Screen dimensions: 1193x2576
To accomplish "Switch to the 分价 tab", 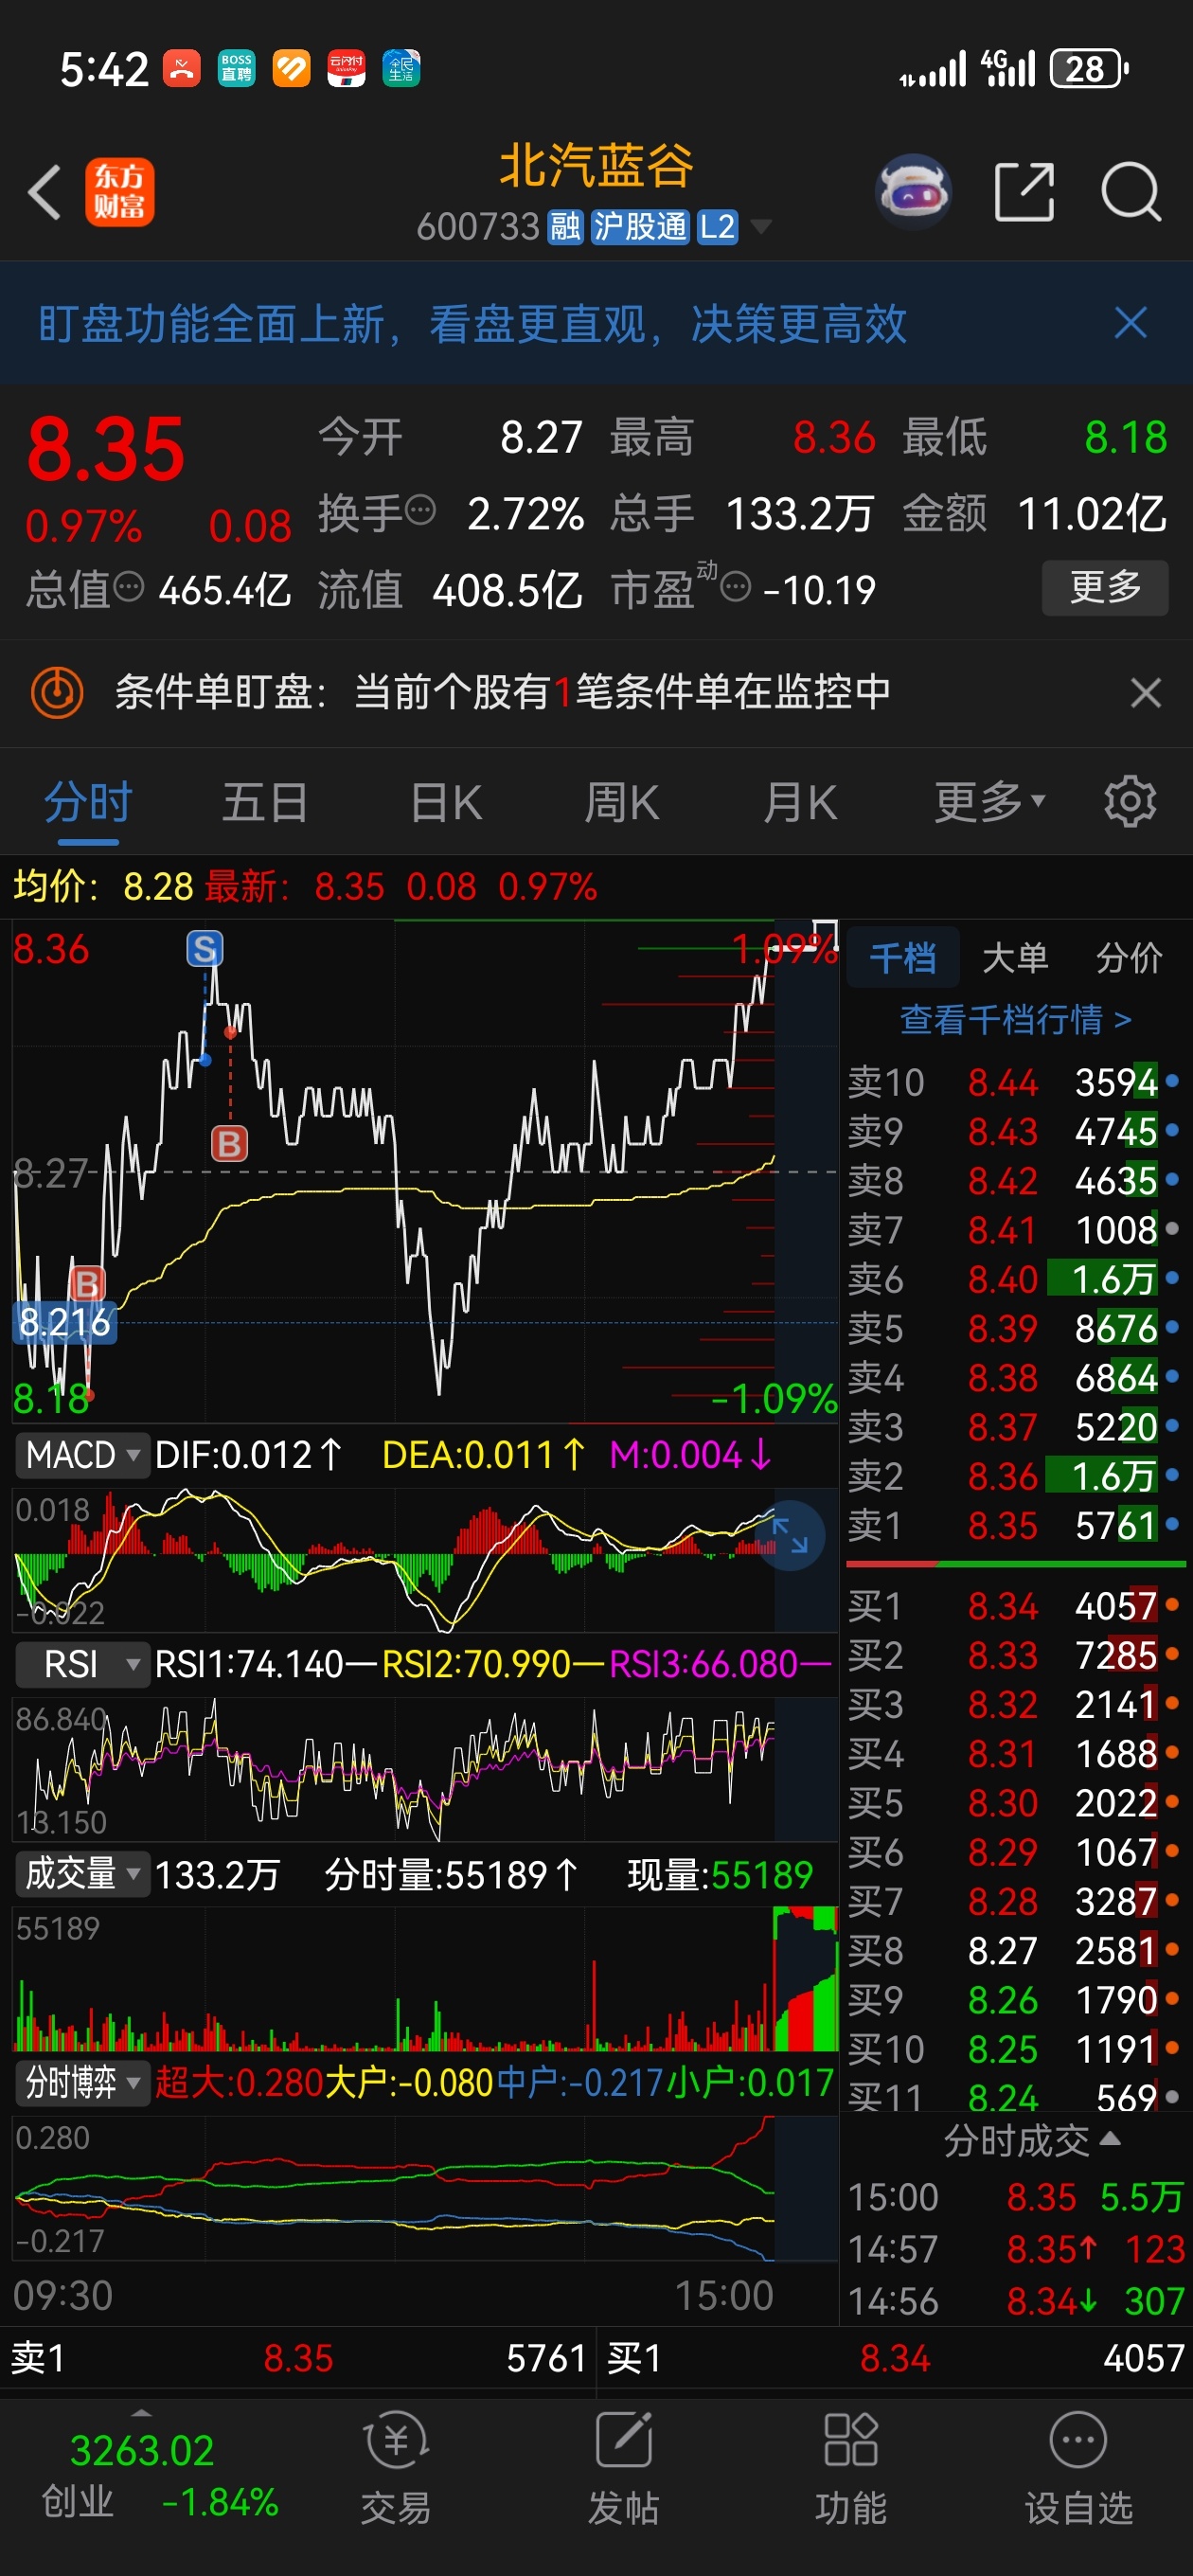I will [x=1129, y=957].
